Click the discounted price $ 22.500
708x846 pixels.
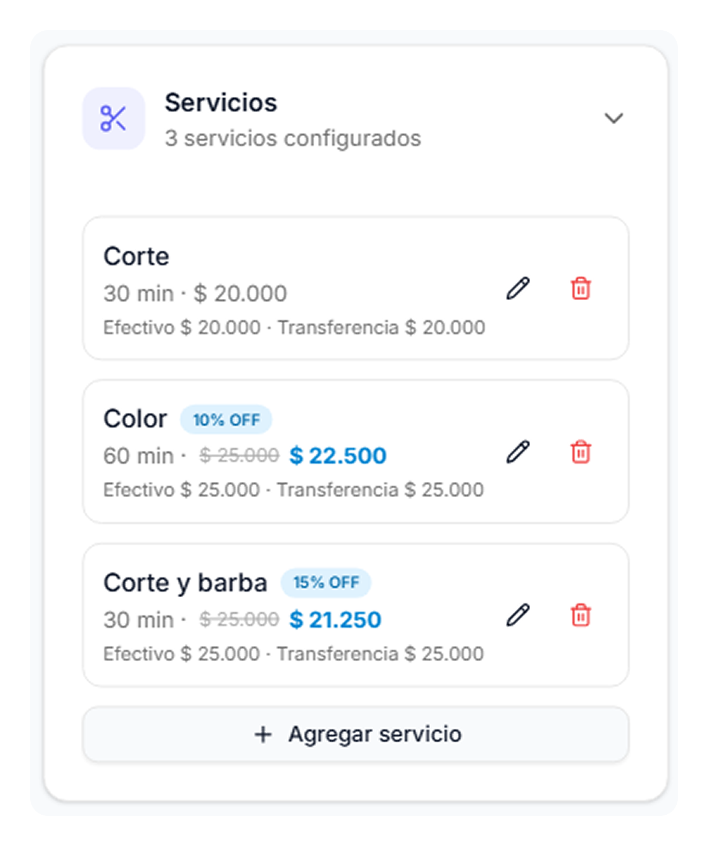pyautogui.click(x=338, y=456)
